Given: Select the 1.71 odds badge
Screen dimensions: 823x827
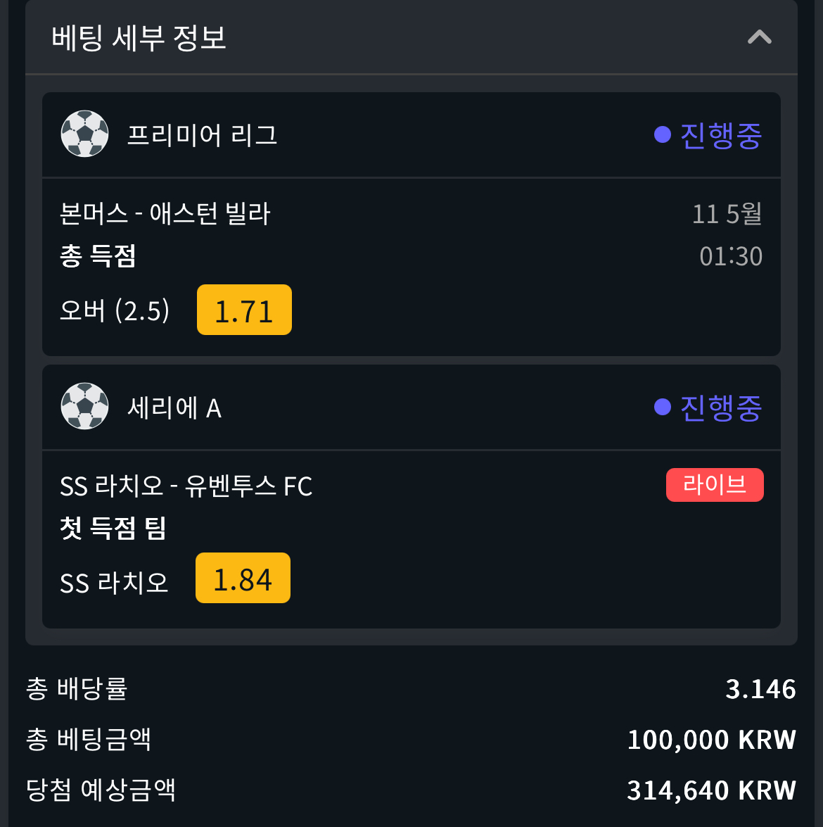Looking at the screenshot, I should [244, 310].
